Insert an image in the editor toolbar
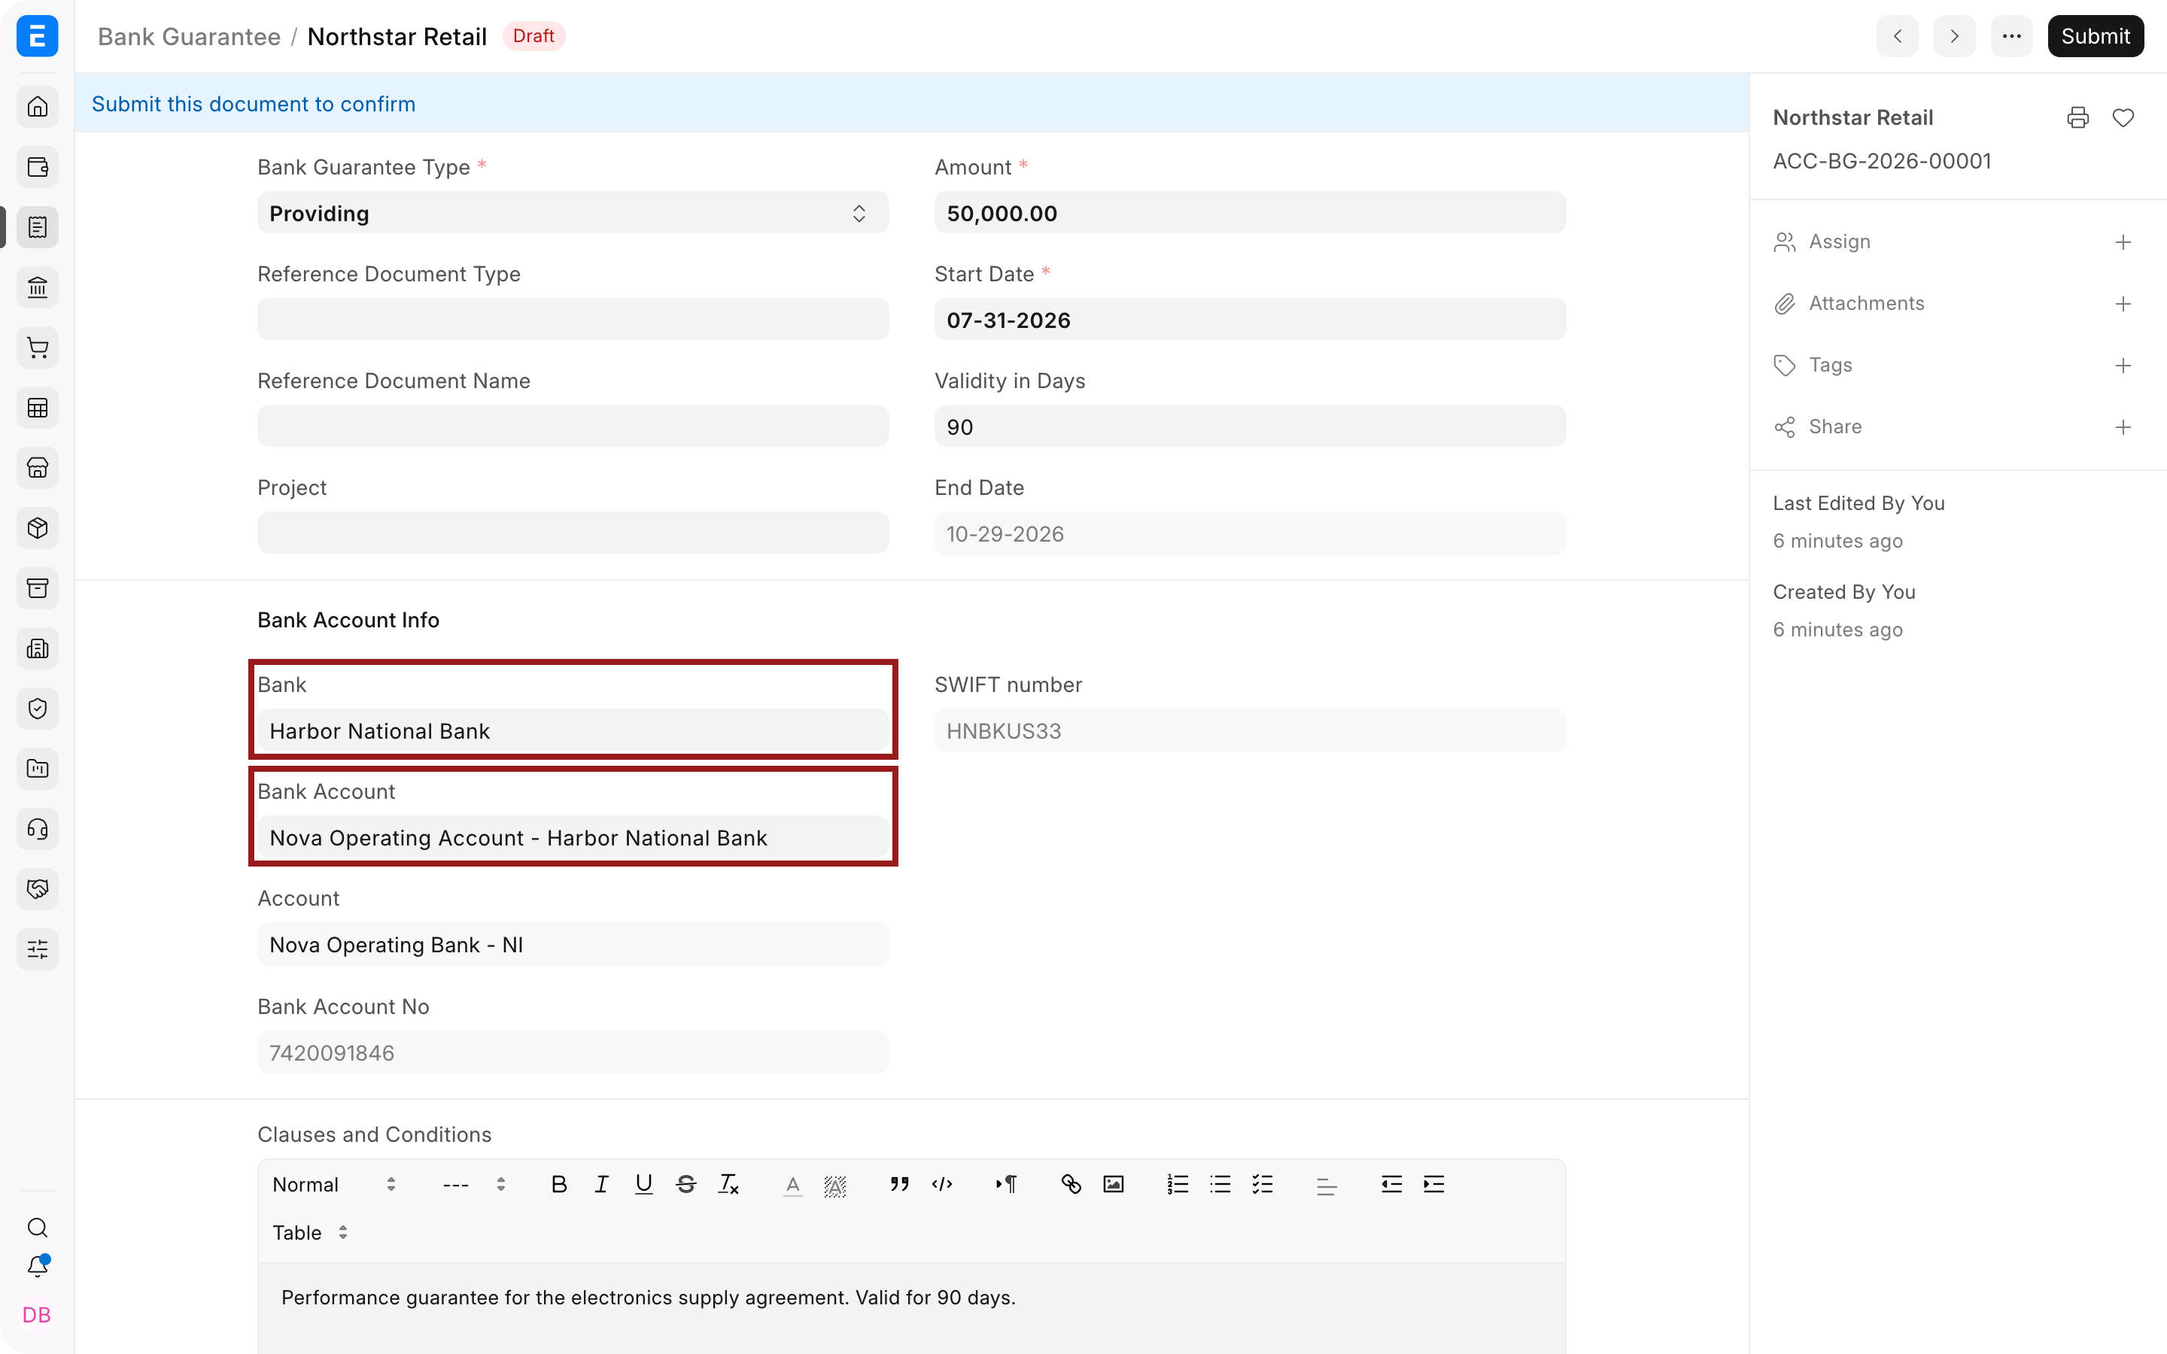Image resolution: width=2167 pixels, height=1354 pixels. click(x=1113, y=1184)
